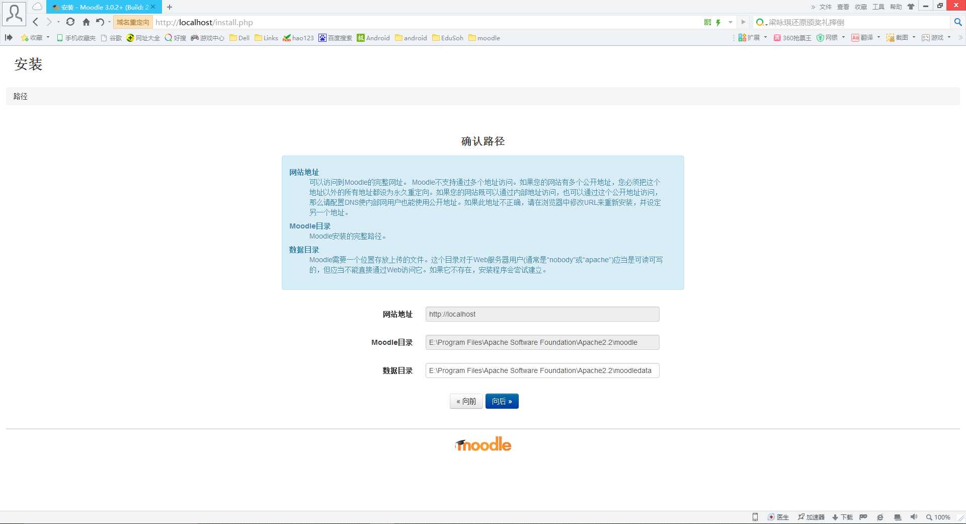The image size is (966, 524).
Task: Open the 医生 browser doctor status item
Action: click(x=778, y=517)
